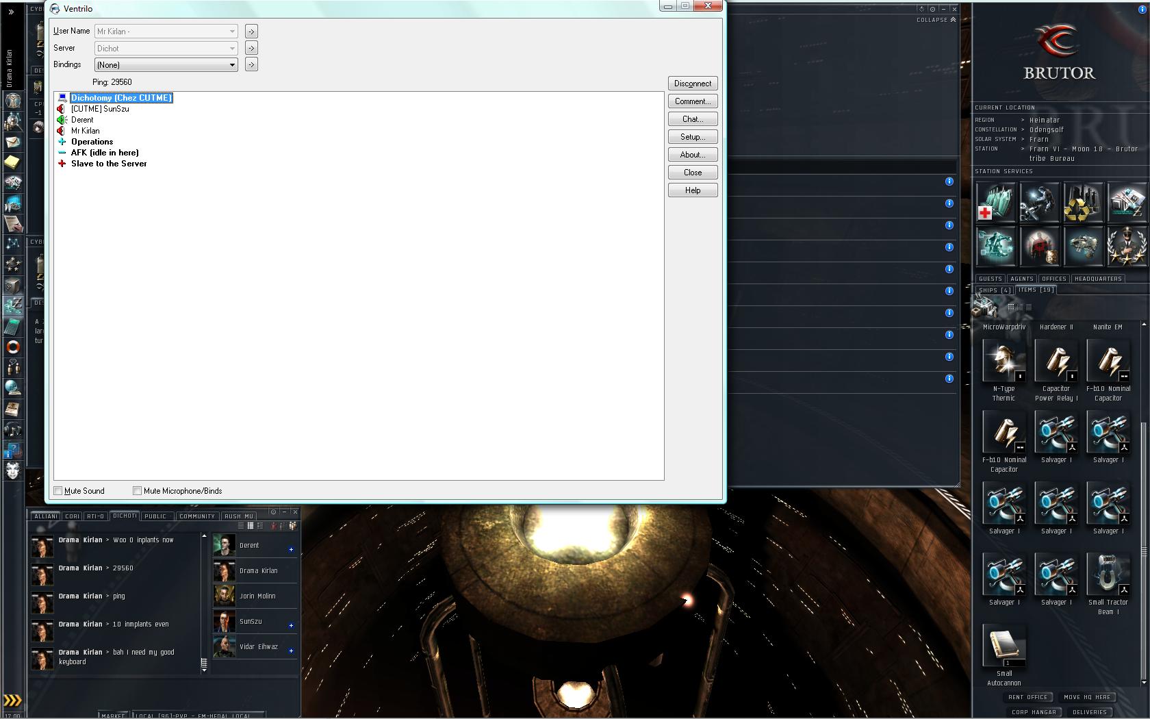Toggle the Mute Microphone/Binds checkbox
Image resolution: width=1150 pixels, height=719 pixels.
138,491
